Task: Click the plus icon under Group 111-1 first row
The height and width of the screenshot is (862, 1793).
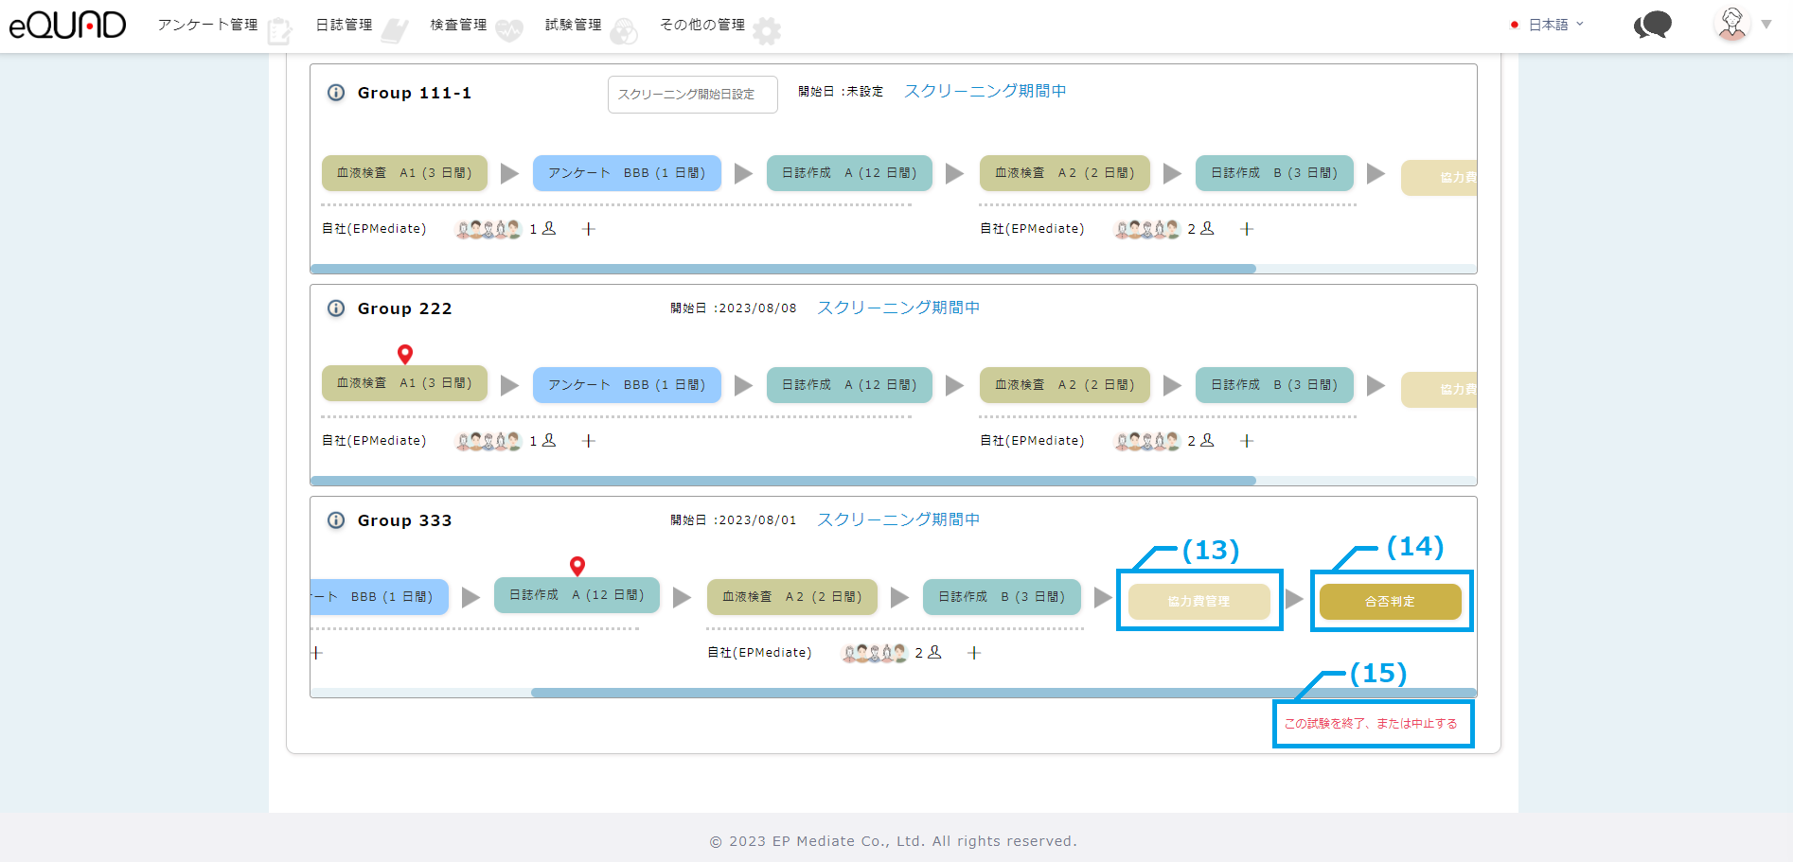Action: coord(588,229)
